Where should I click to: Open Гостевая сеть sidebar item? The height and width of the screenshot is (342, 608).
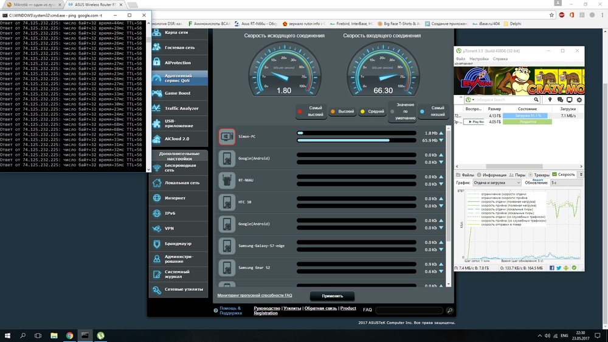[x=179, y=47]
